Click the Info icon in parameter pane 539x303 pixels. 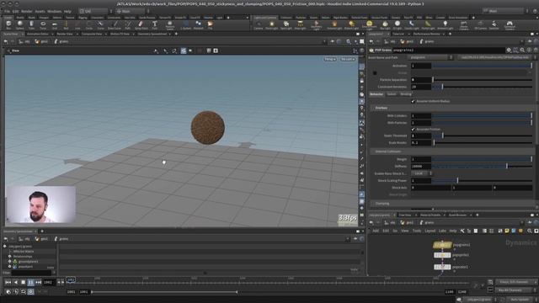click(529, 50)
